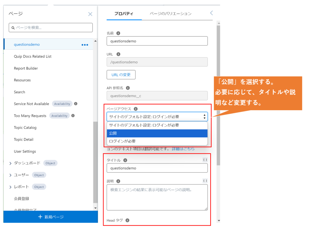Click the info icon beside ページアクセス

click(x=135, y=109)
